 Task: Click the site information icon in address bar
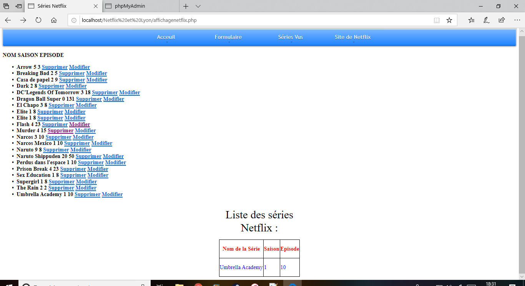74,20
